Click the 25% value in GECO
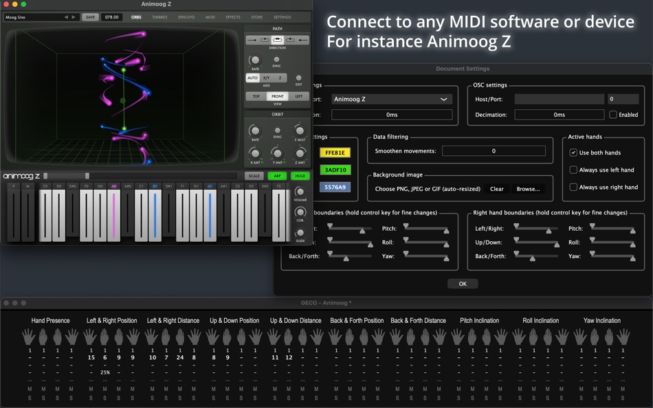653x408 pixels. [x=105, y=372]
